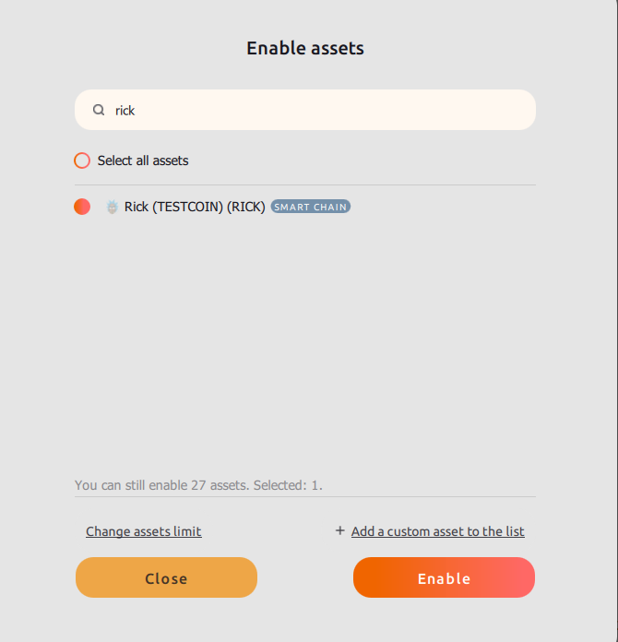Click the plus icon beside custom asset link

coord(339,530)
